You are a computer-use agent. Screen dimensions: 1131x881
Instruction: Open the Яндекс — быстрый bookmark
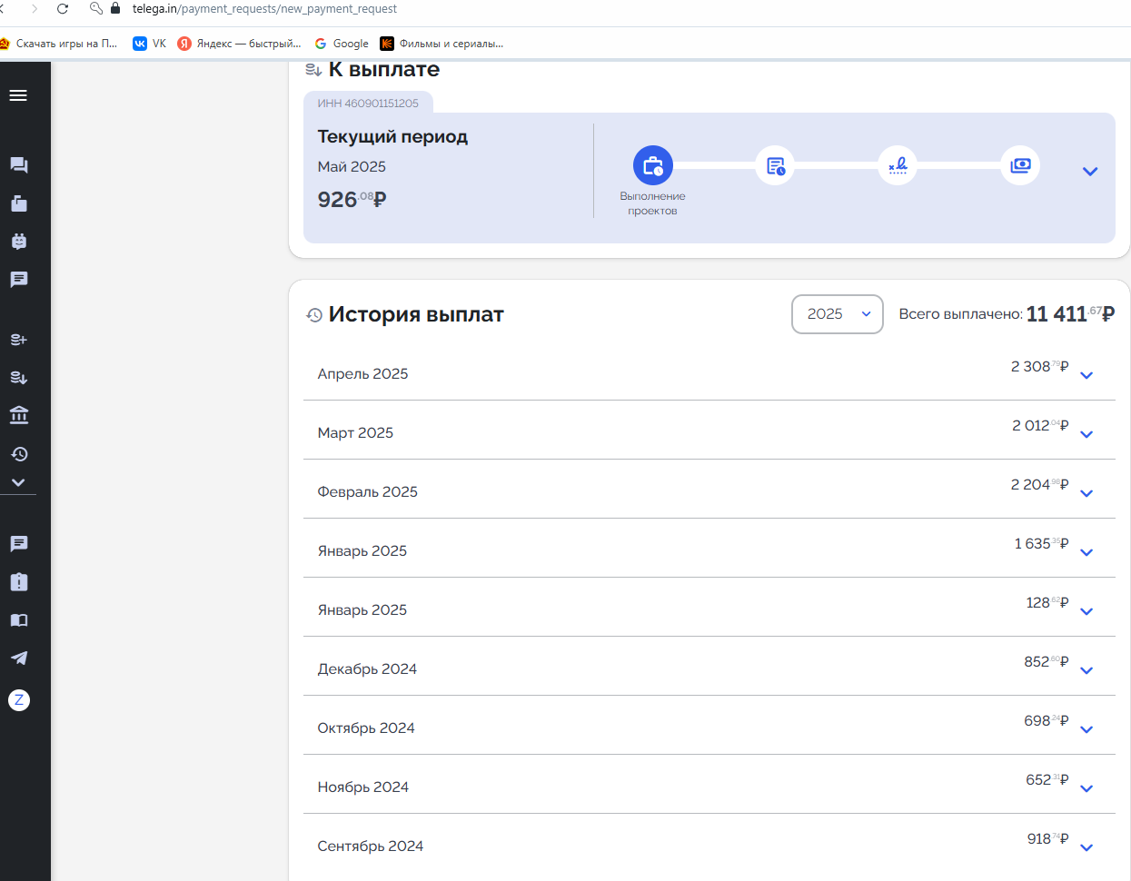click(x=239, y=44)
